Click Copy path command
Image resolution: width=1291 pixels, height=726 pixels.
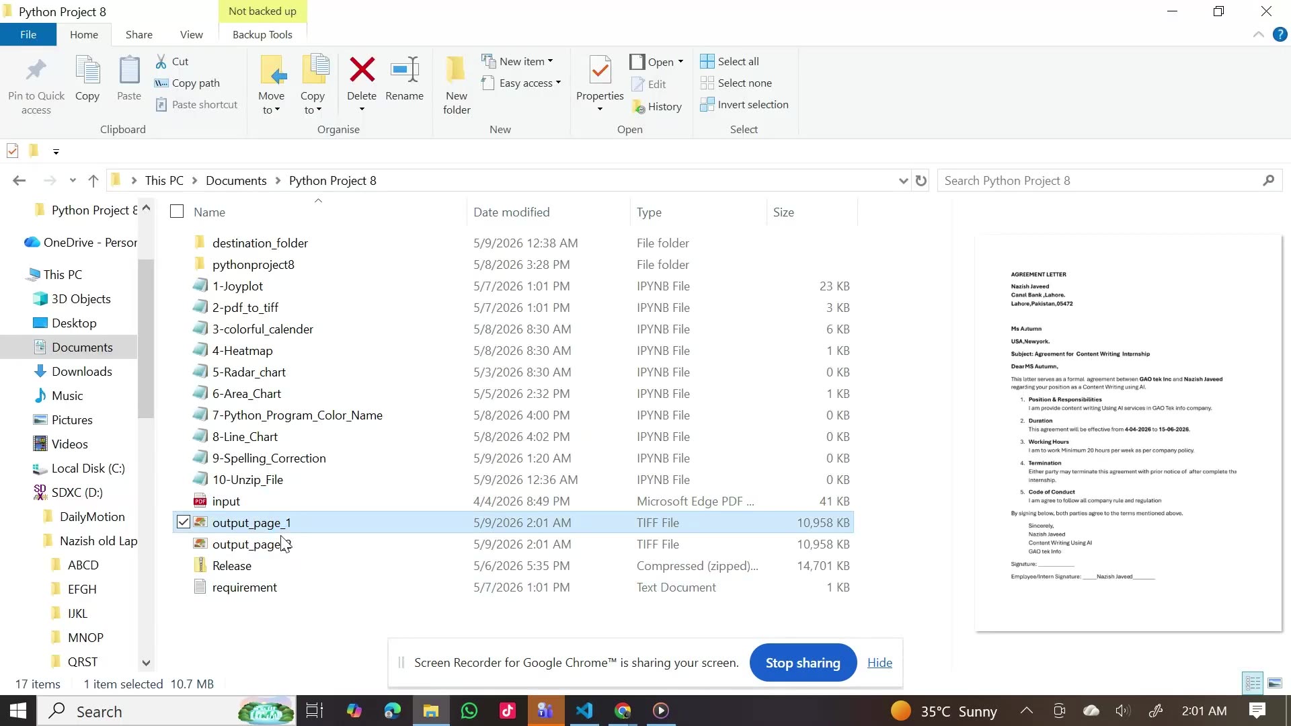187,83
